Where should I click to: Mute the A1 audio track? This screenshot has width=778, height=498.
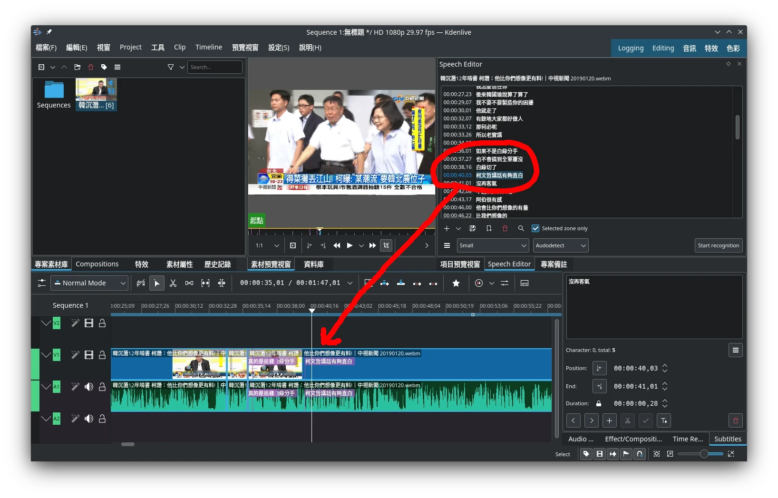click(x=88, y=387)
